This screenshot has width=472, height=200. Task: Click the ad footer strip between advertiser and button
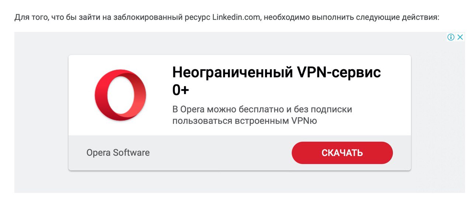pyautogui.click(x=221, y=152)
